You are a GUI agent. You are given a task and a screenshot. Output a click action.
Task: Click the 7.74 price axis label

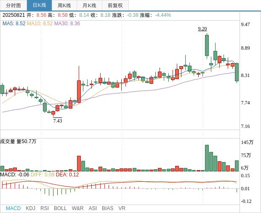click(x=245, y=103)
